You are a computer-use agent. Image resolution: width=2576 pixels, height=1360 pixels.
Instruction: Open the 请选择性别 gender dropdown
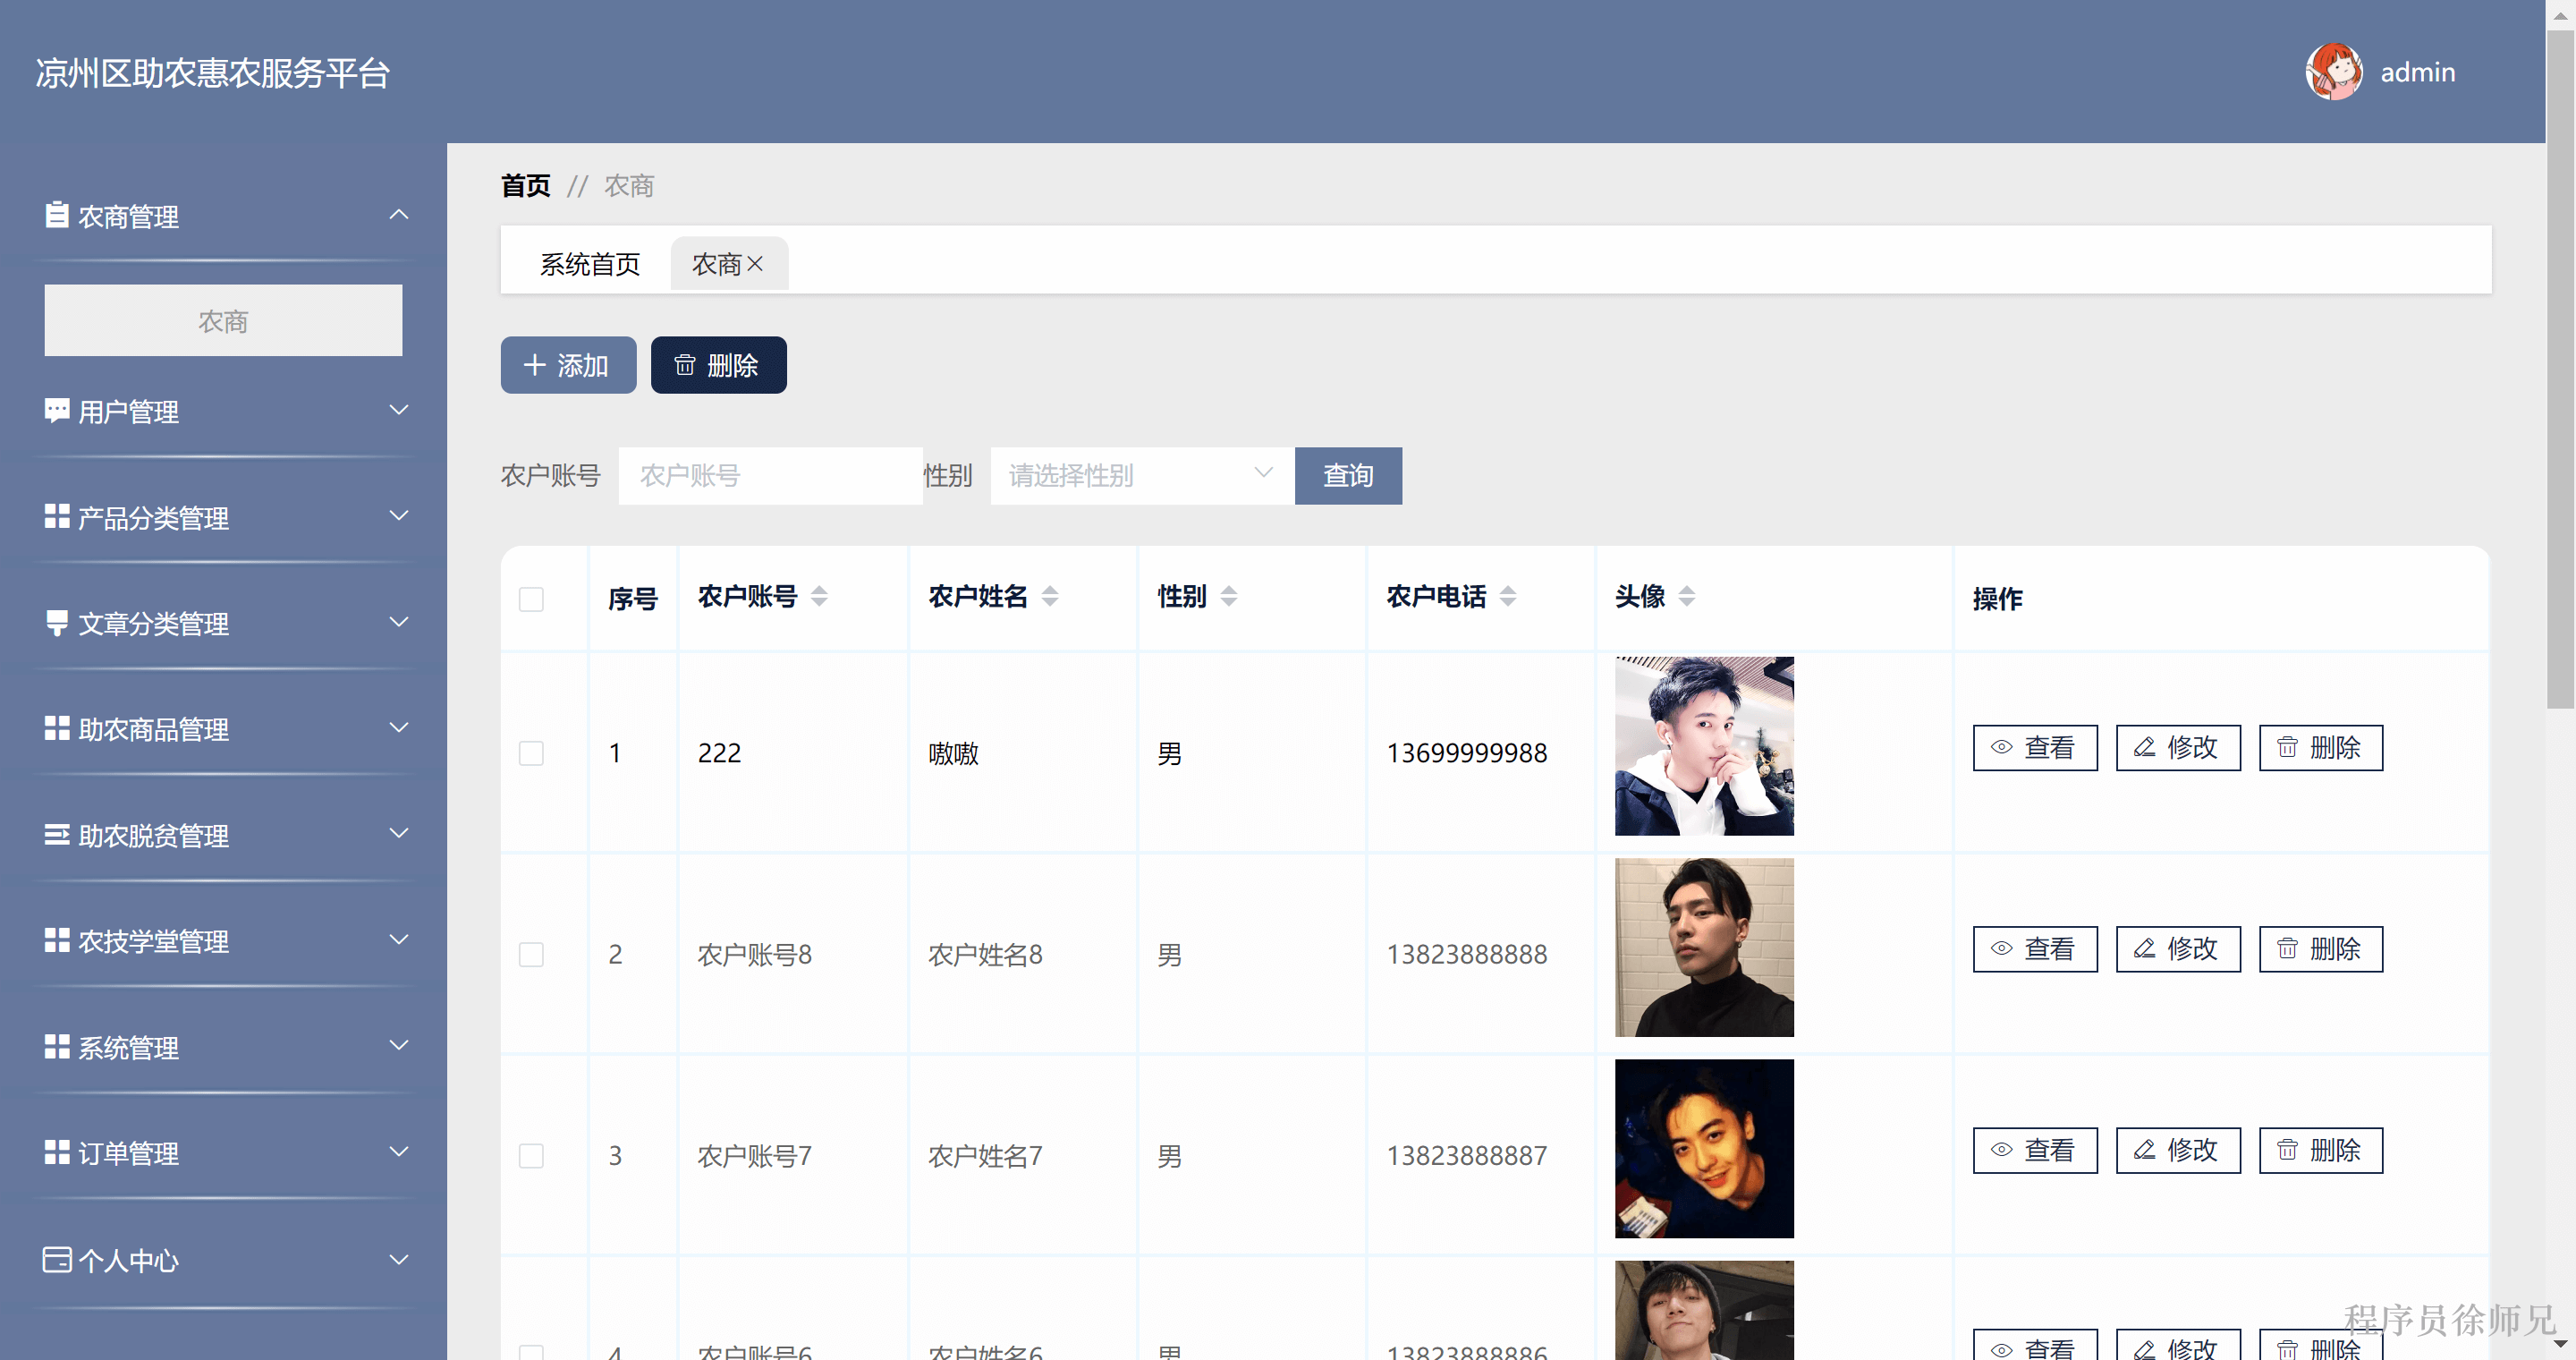(x=1140, y=476)
